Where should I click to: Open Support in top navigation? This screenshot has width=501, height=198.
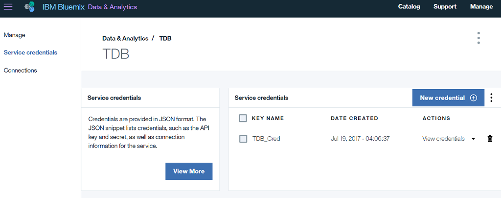(445, 7)
